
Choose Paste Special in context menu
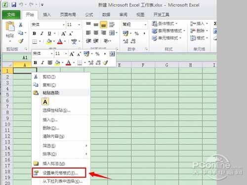(x=61, y=110)
